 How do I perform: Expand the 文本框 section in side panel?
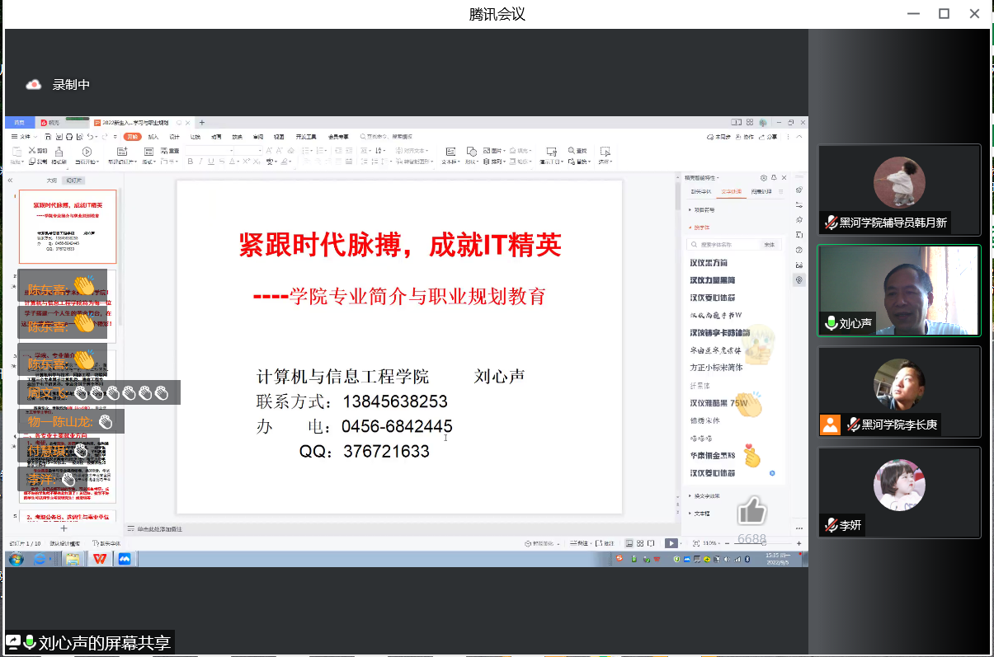click(701, 514)
